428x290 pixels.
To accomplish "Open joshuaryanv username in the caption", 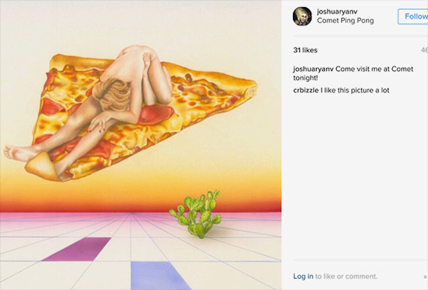I will coord(313,69).
